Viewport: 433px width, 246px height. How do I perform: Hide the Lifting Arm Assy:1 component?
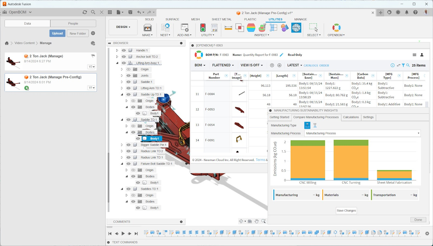coord(124,63)
